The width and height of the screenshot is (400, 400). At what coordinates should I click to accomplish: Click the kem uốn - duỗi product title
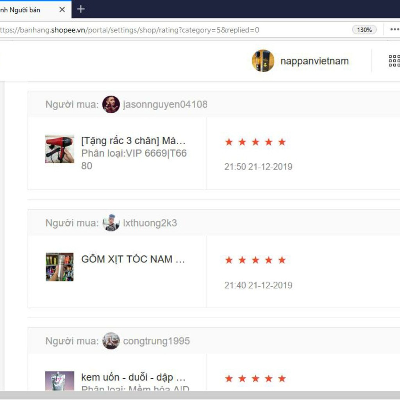[133, 377]
